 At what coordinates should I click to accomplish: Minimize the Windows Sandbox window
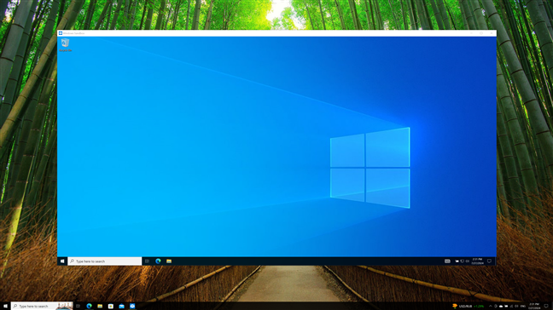[471, 33]
